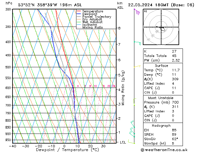Select the '-40' temperature axis tick
The image size is (197, 152).
tap(13, 146)
